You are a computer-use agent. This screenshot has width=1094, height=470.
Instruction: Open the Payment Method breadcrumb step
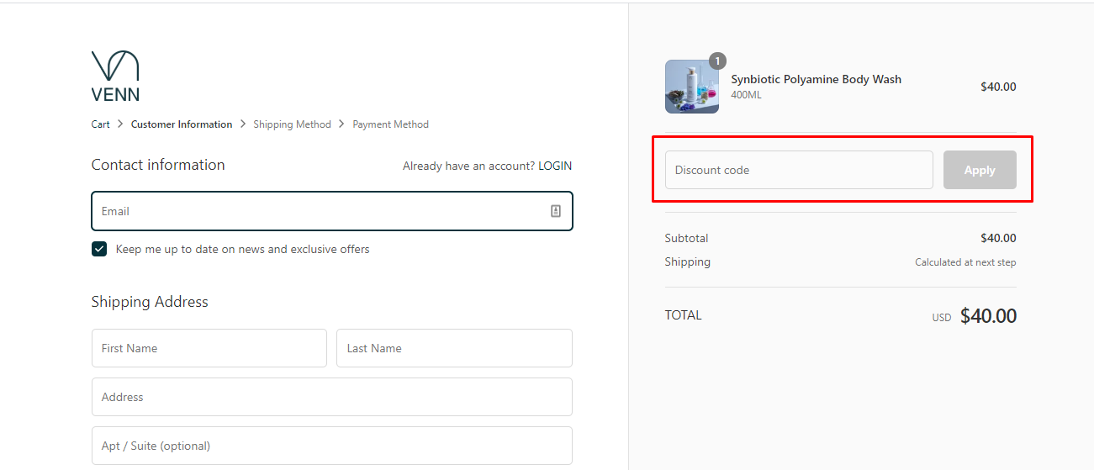tap(390, 124)
